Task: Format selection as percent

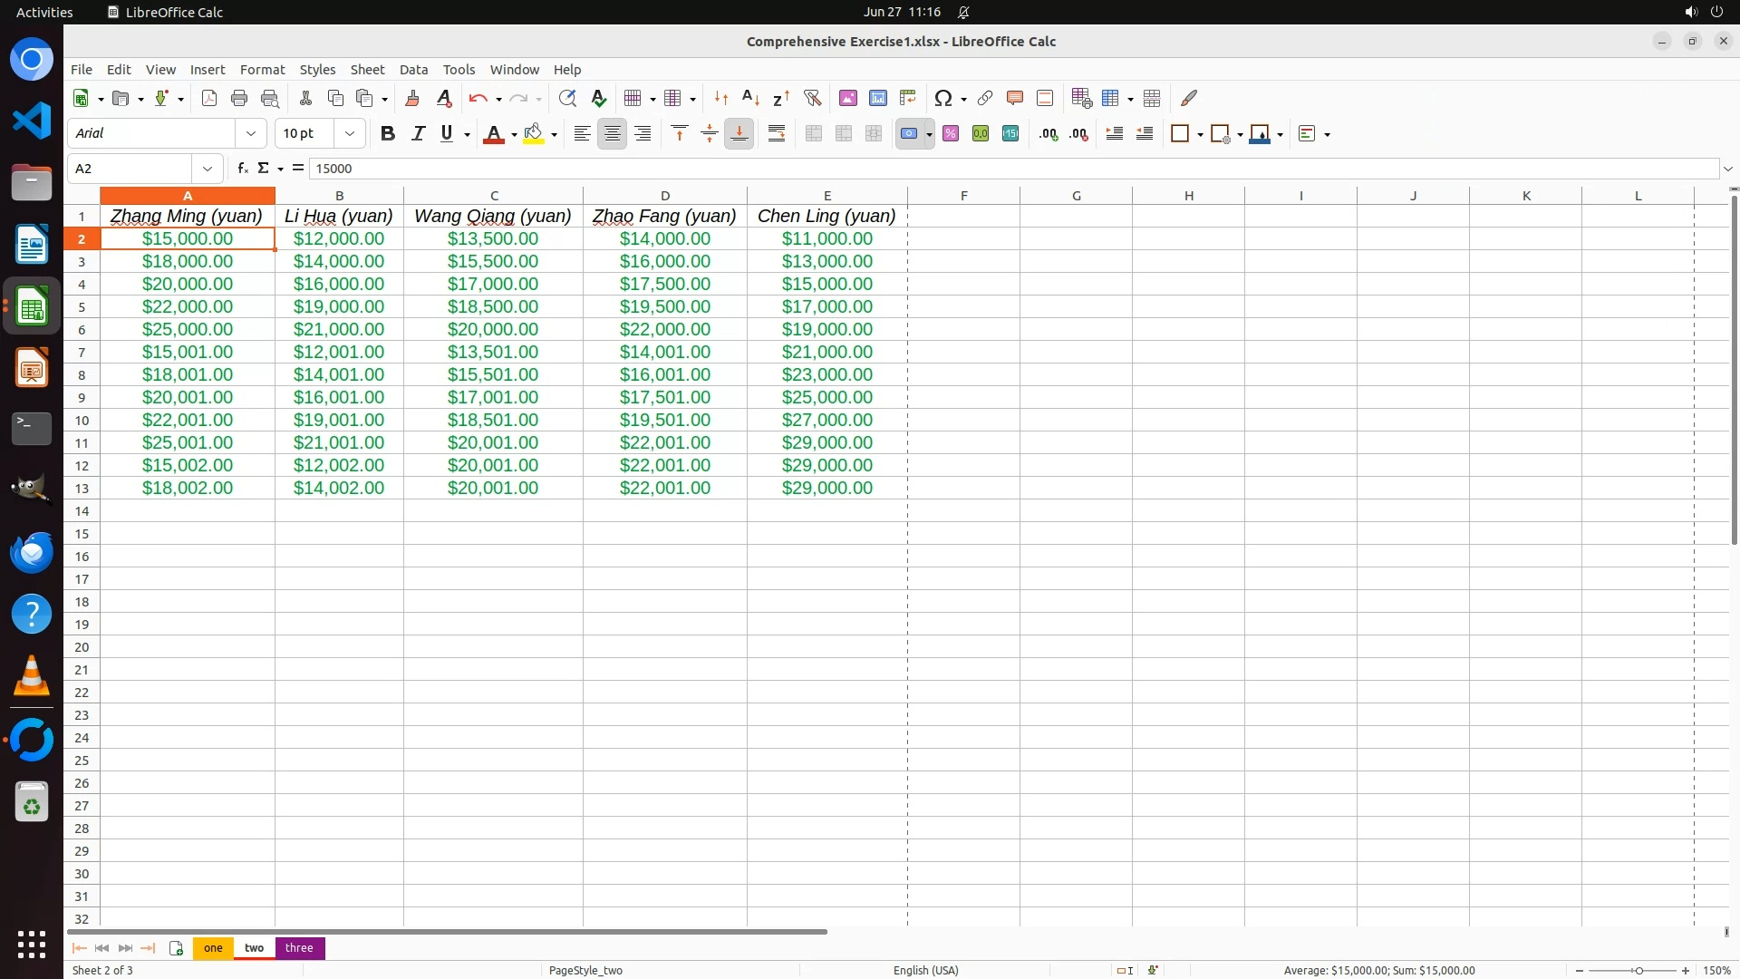Action: point(951,133)
